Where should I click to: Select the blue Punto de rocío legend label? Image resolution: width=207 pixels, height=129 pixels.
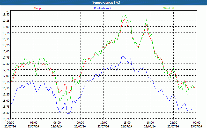click(103, 8)
